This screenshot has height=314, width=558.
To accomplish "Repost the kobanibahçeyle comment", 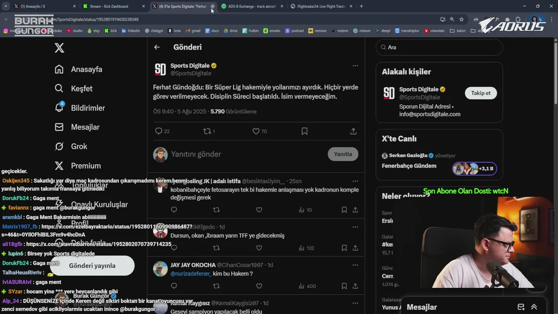I will [216, 210].
